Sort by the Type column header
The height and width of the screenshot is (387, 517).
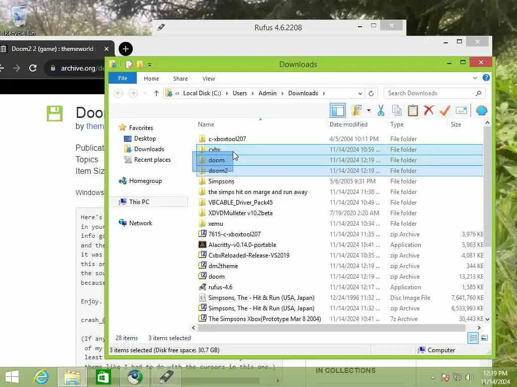point(397,124)
